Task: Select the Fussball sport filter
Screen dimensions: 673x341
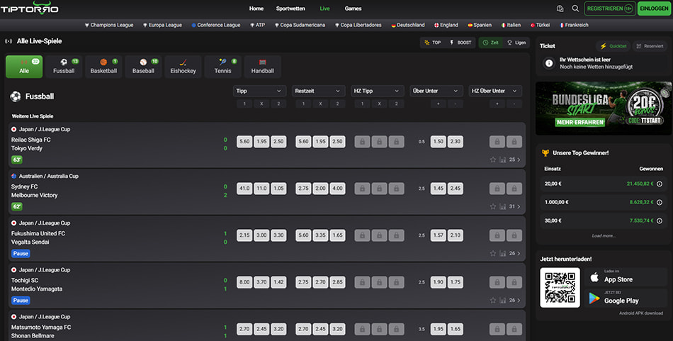Action: [x=64, y=67]
